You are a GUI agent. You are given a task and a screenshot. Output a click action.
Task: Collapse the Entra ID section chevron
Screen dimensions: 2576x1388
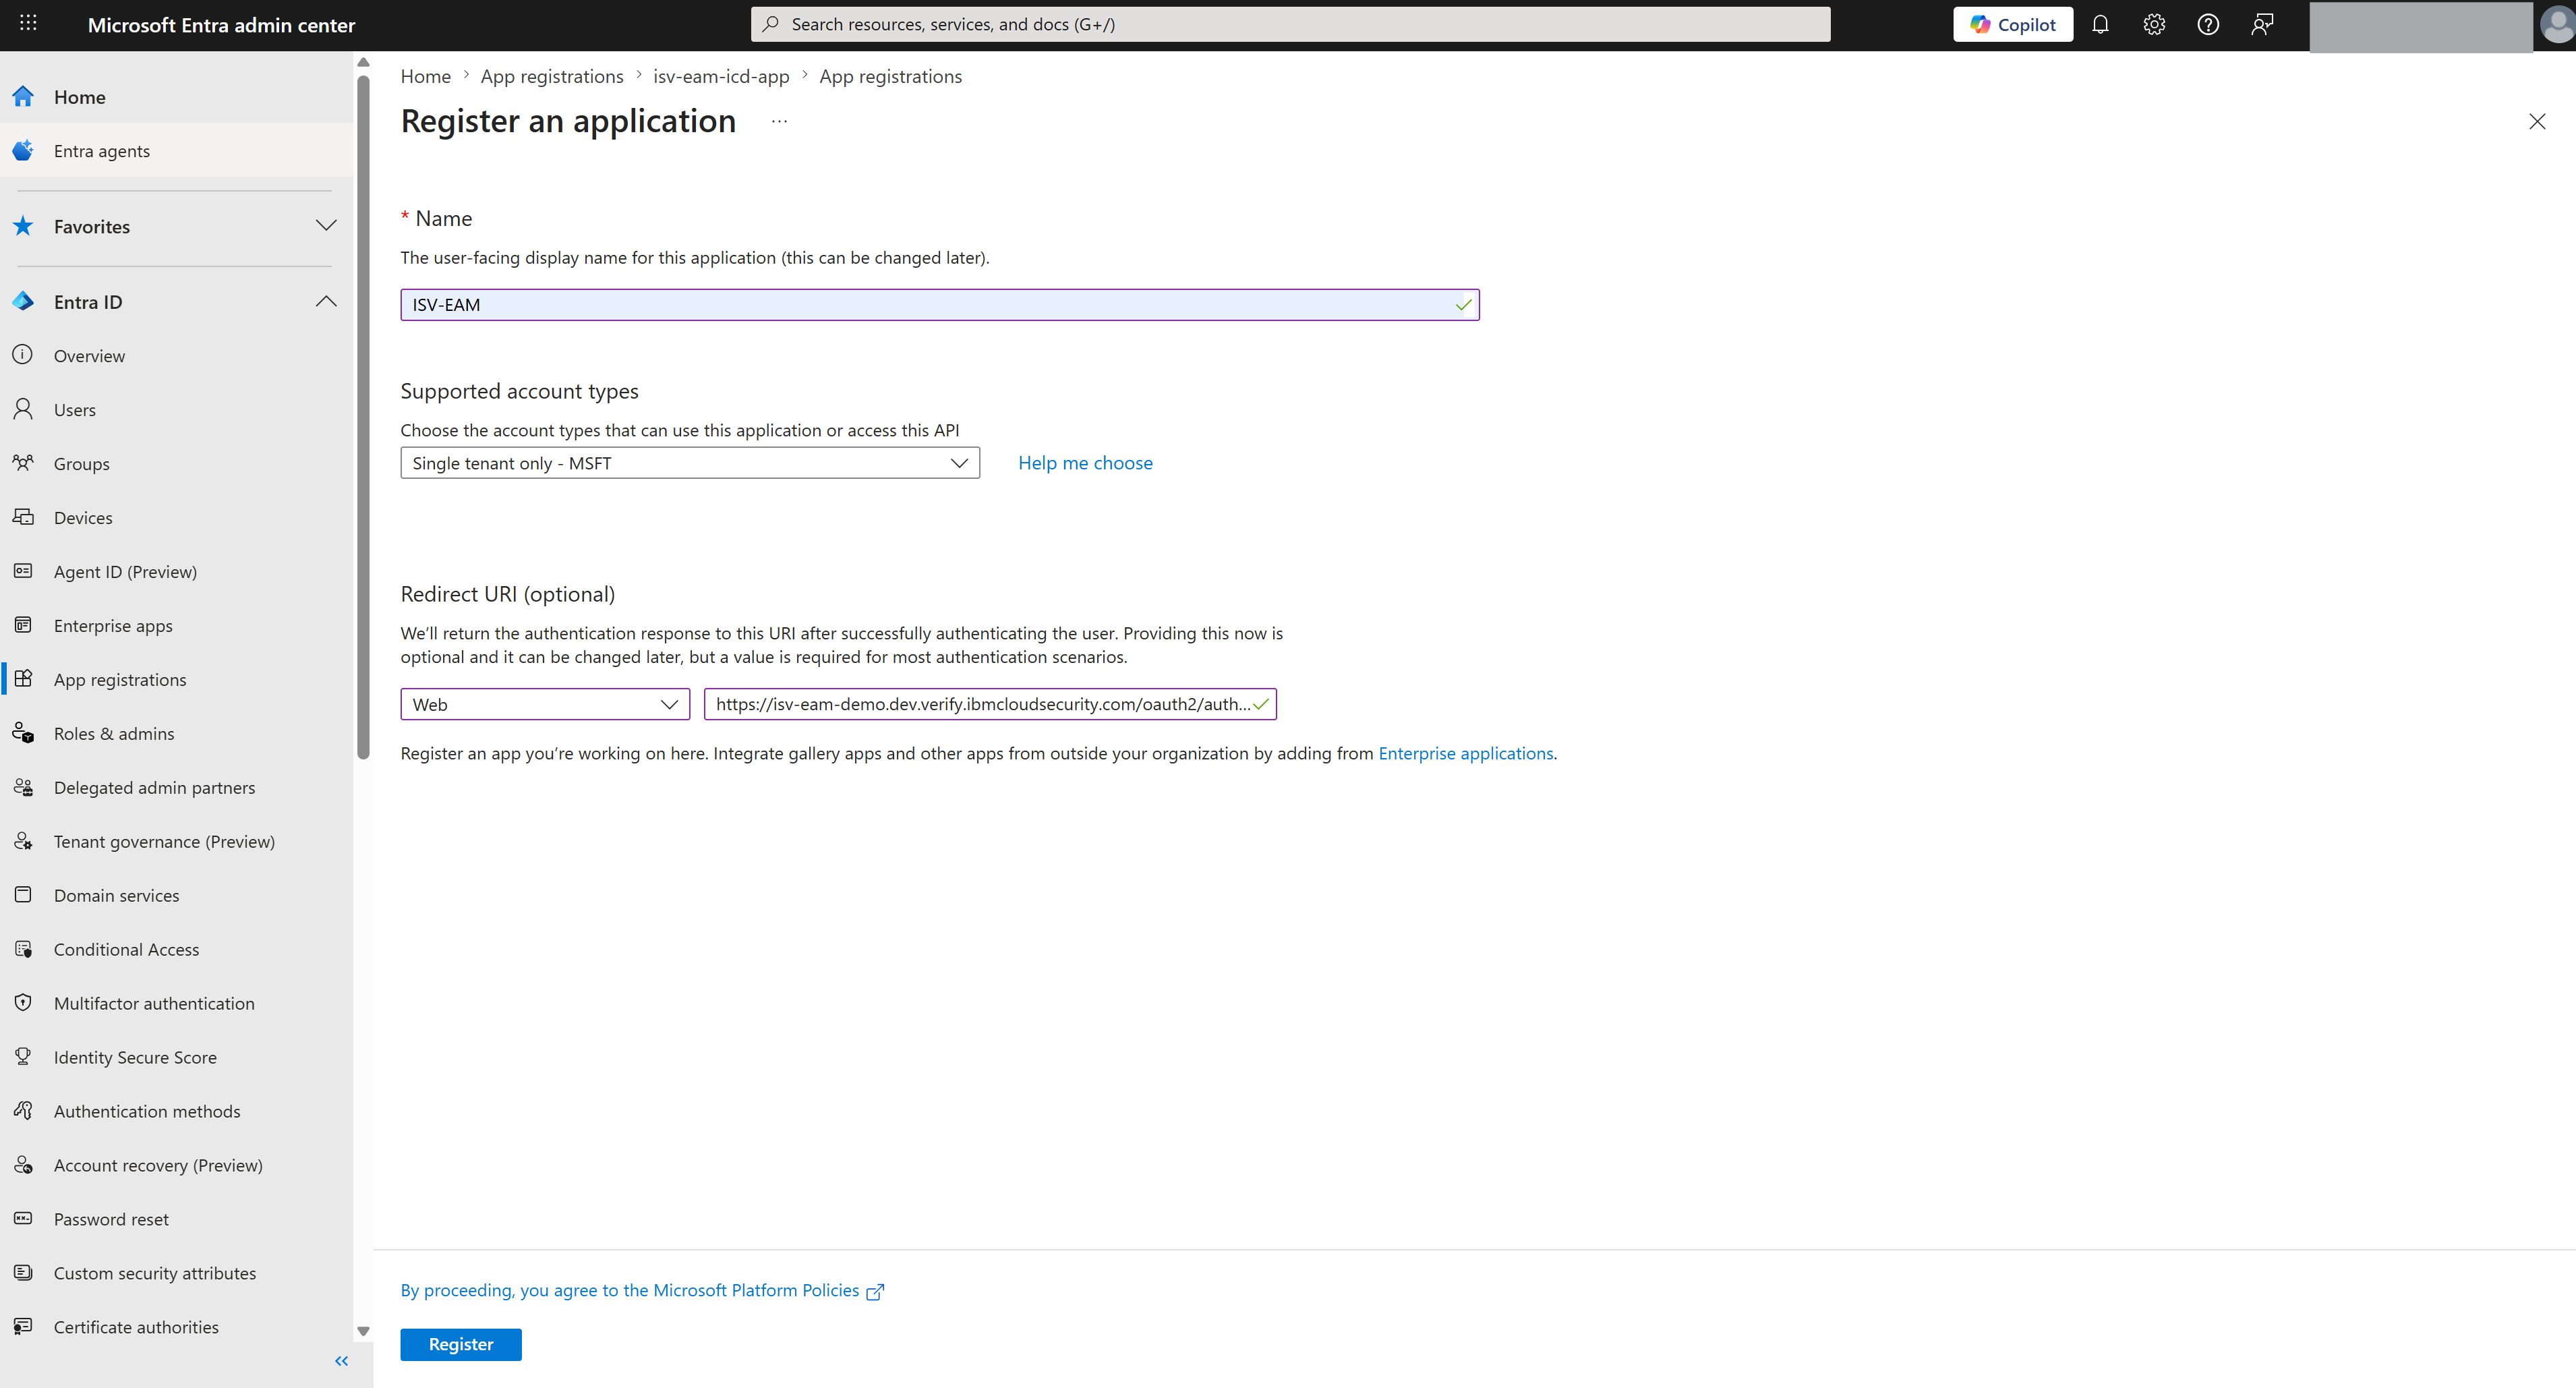pyautogui.click(x=326, y=301)
